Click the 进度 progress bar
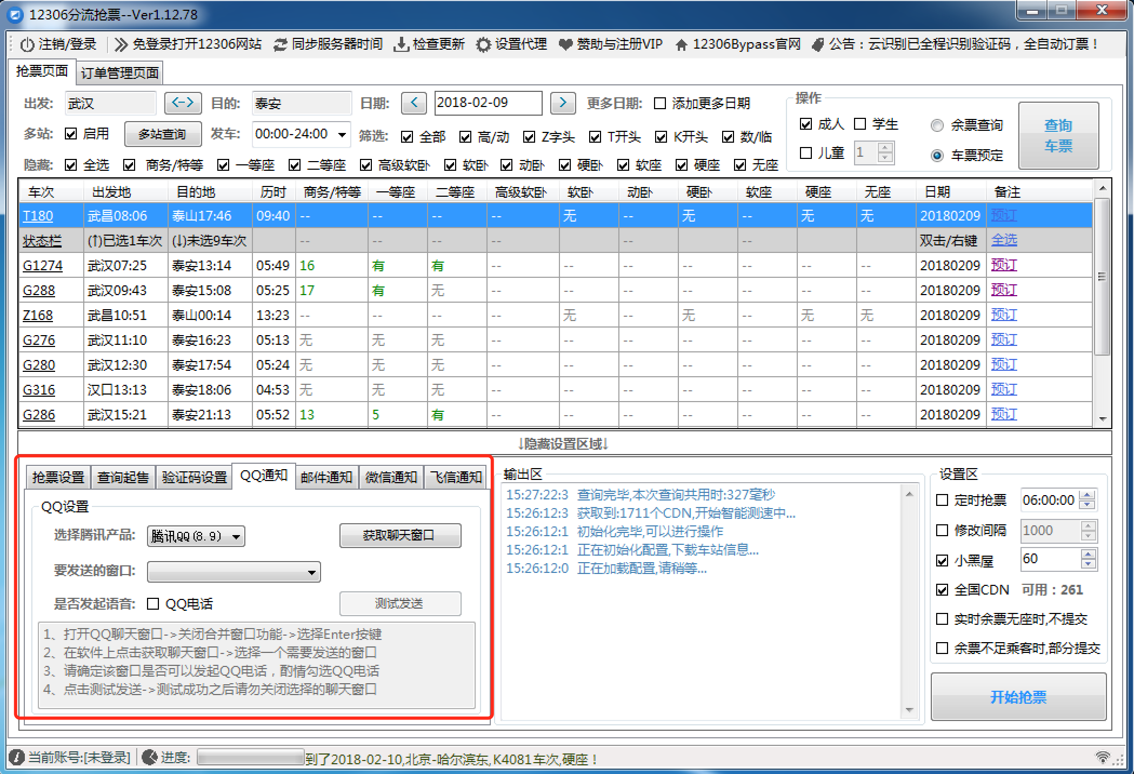 251,757
